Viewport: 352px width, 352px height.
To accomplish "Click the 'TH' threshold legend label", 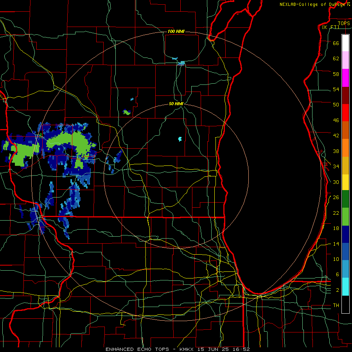I will tap(336, 305).
